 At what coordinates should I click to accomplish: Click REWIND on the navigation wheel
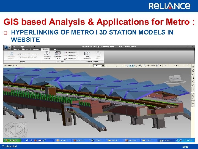click(x=24, y=130)
